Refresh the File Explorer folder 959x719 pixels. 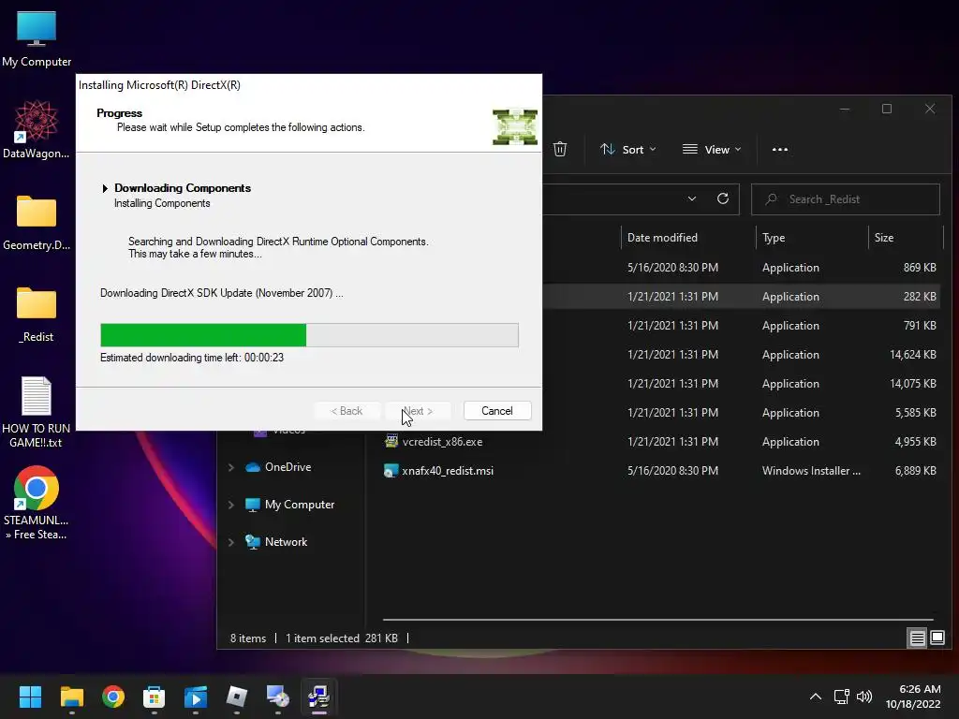coord(723,198)
